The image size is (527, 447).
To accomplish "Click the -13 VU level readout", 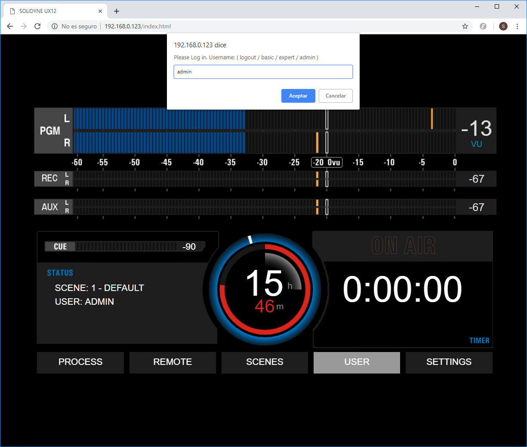I will coord(476,129).
